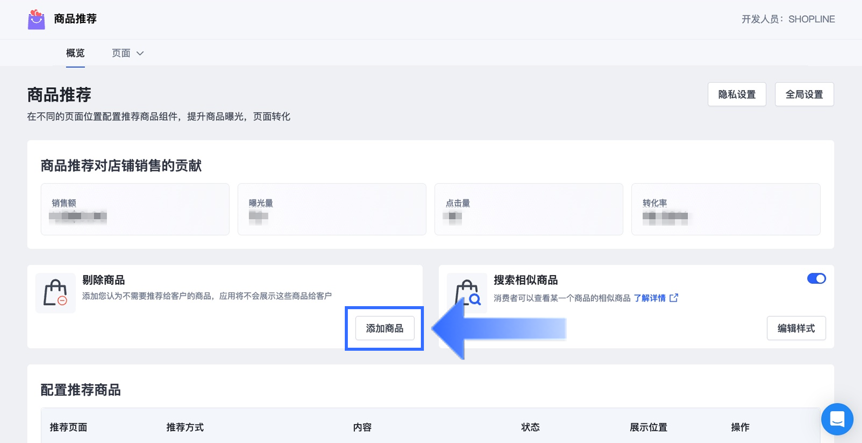Expand the 页面 dropdown menu
862x443 pixels.
[128, 53]
